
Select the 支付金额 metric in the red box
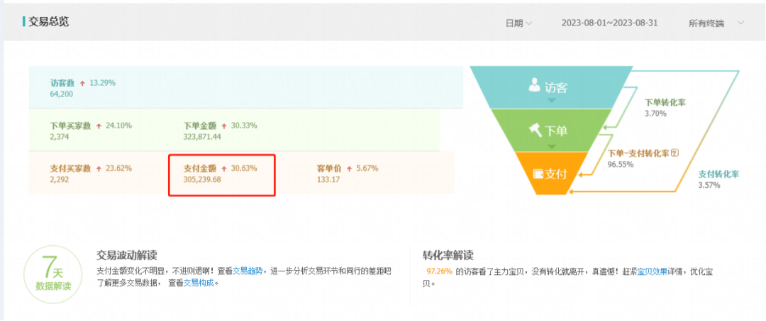pos(221,174)
